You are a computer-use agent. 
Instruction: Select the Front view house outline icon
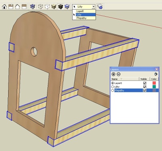click(17, 7)
